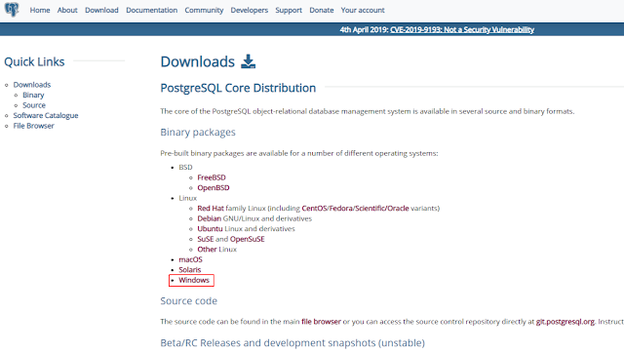Click the Downloads page heading
The width and height of the screenshot is (624, 353).
coord(197,61)
